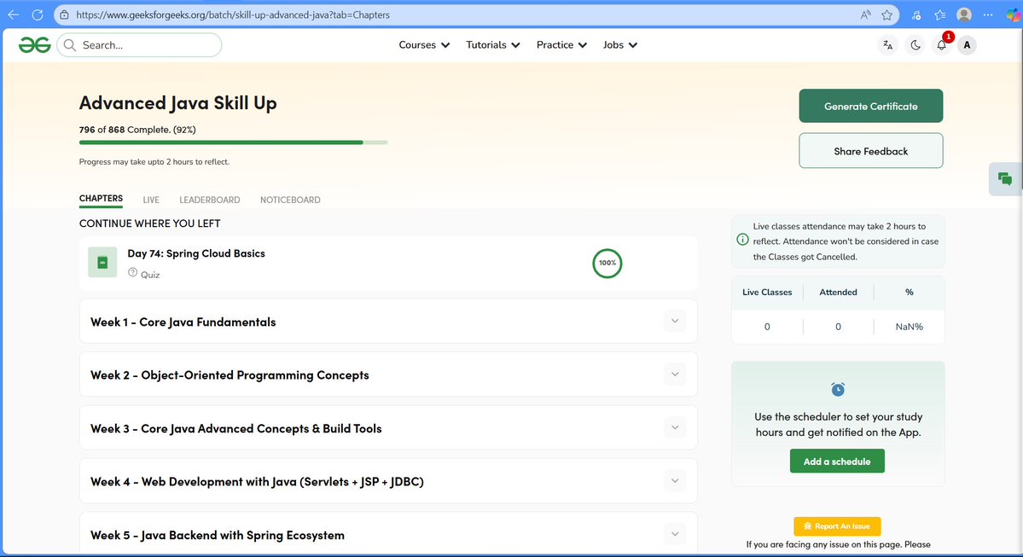1023x557 pixels.
Task: Click into the Search input field
Action: 140,45
